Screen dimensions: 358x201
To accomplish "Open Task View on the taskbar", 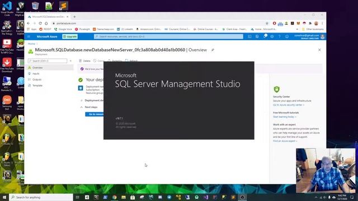I will (x=78, y=197).
